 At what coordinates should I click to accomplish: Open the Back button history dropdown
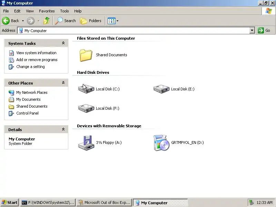click(x=23, y=21)
